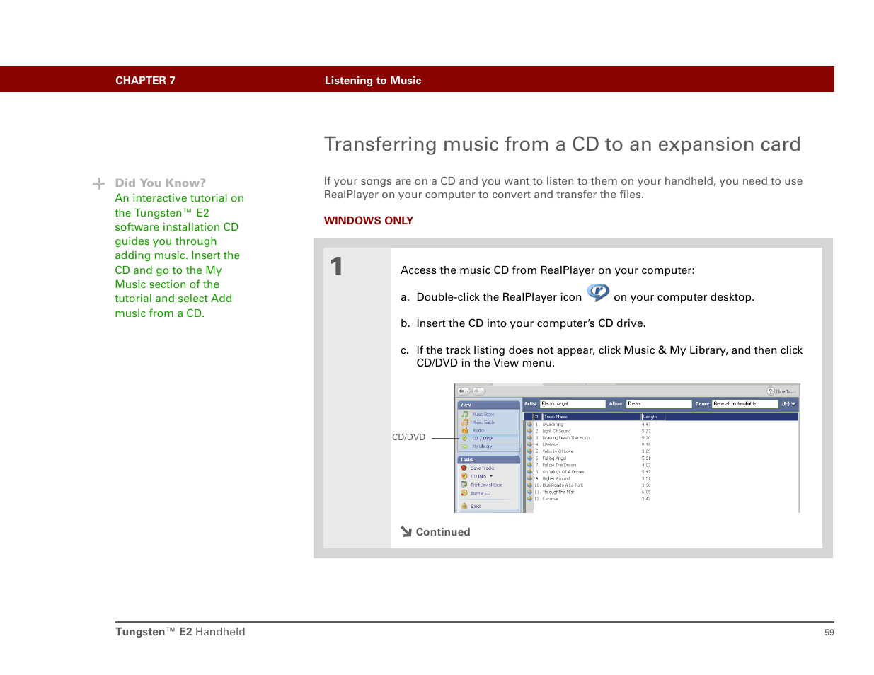This screenshot has width=874, height=675.
Task: Select track I Believe
Action: tap(550, 445)
